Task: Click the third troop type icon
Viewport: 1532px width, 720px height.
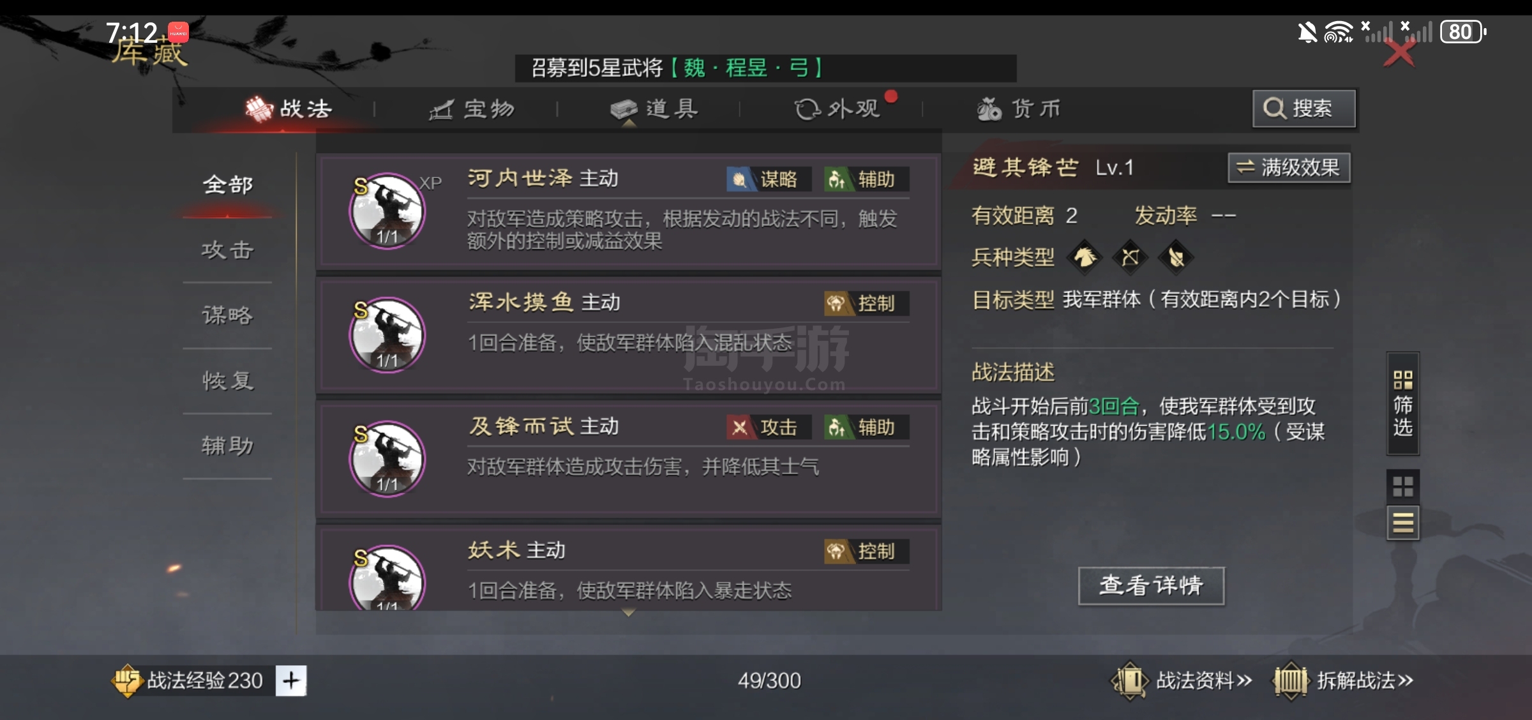Action: [1176, 257]
